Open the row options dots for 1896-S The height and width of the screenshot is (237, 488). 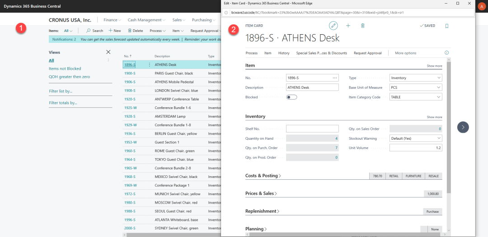[150, 65]
